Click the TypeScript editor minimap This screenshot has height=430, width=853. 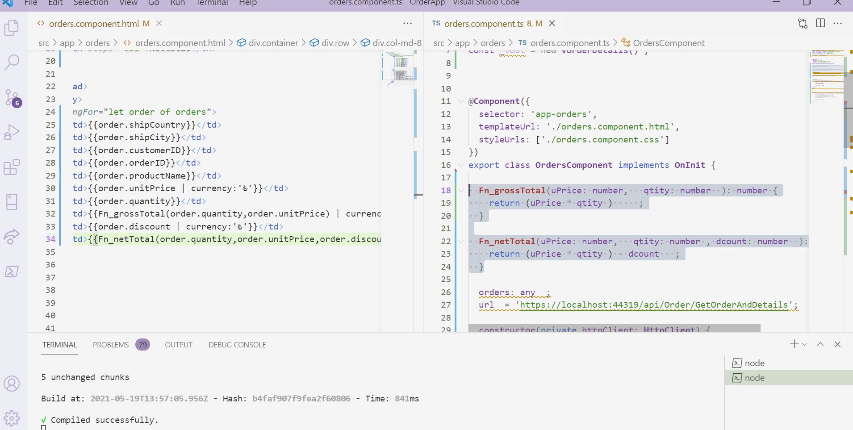827,76
